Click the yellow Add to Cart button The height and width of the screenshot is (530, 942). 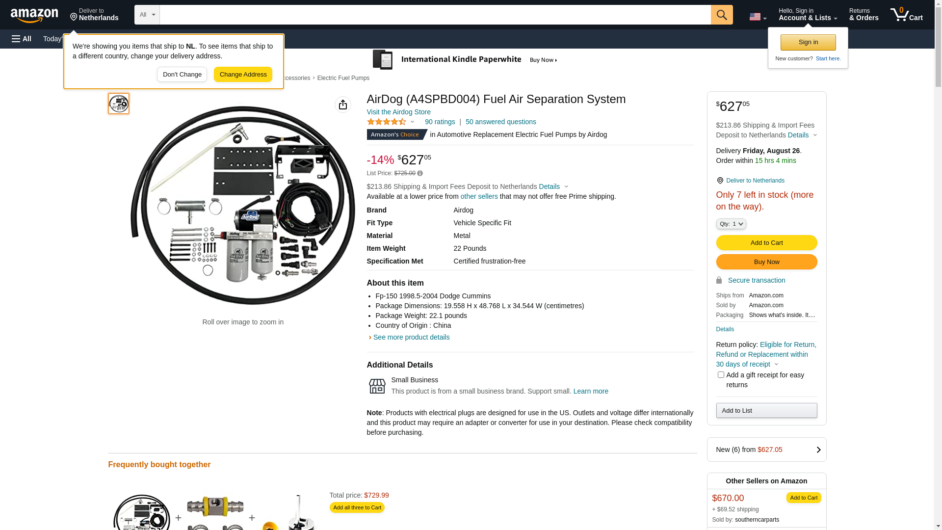tap(766, 243)
